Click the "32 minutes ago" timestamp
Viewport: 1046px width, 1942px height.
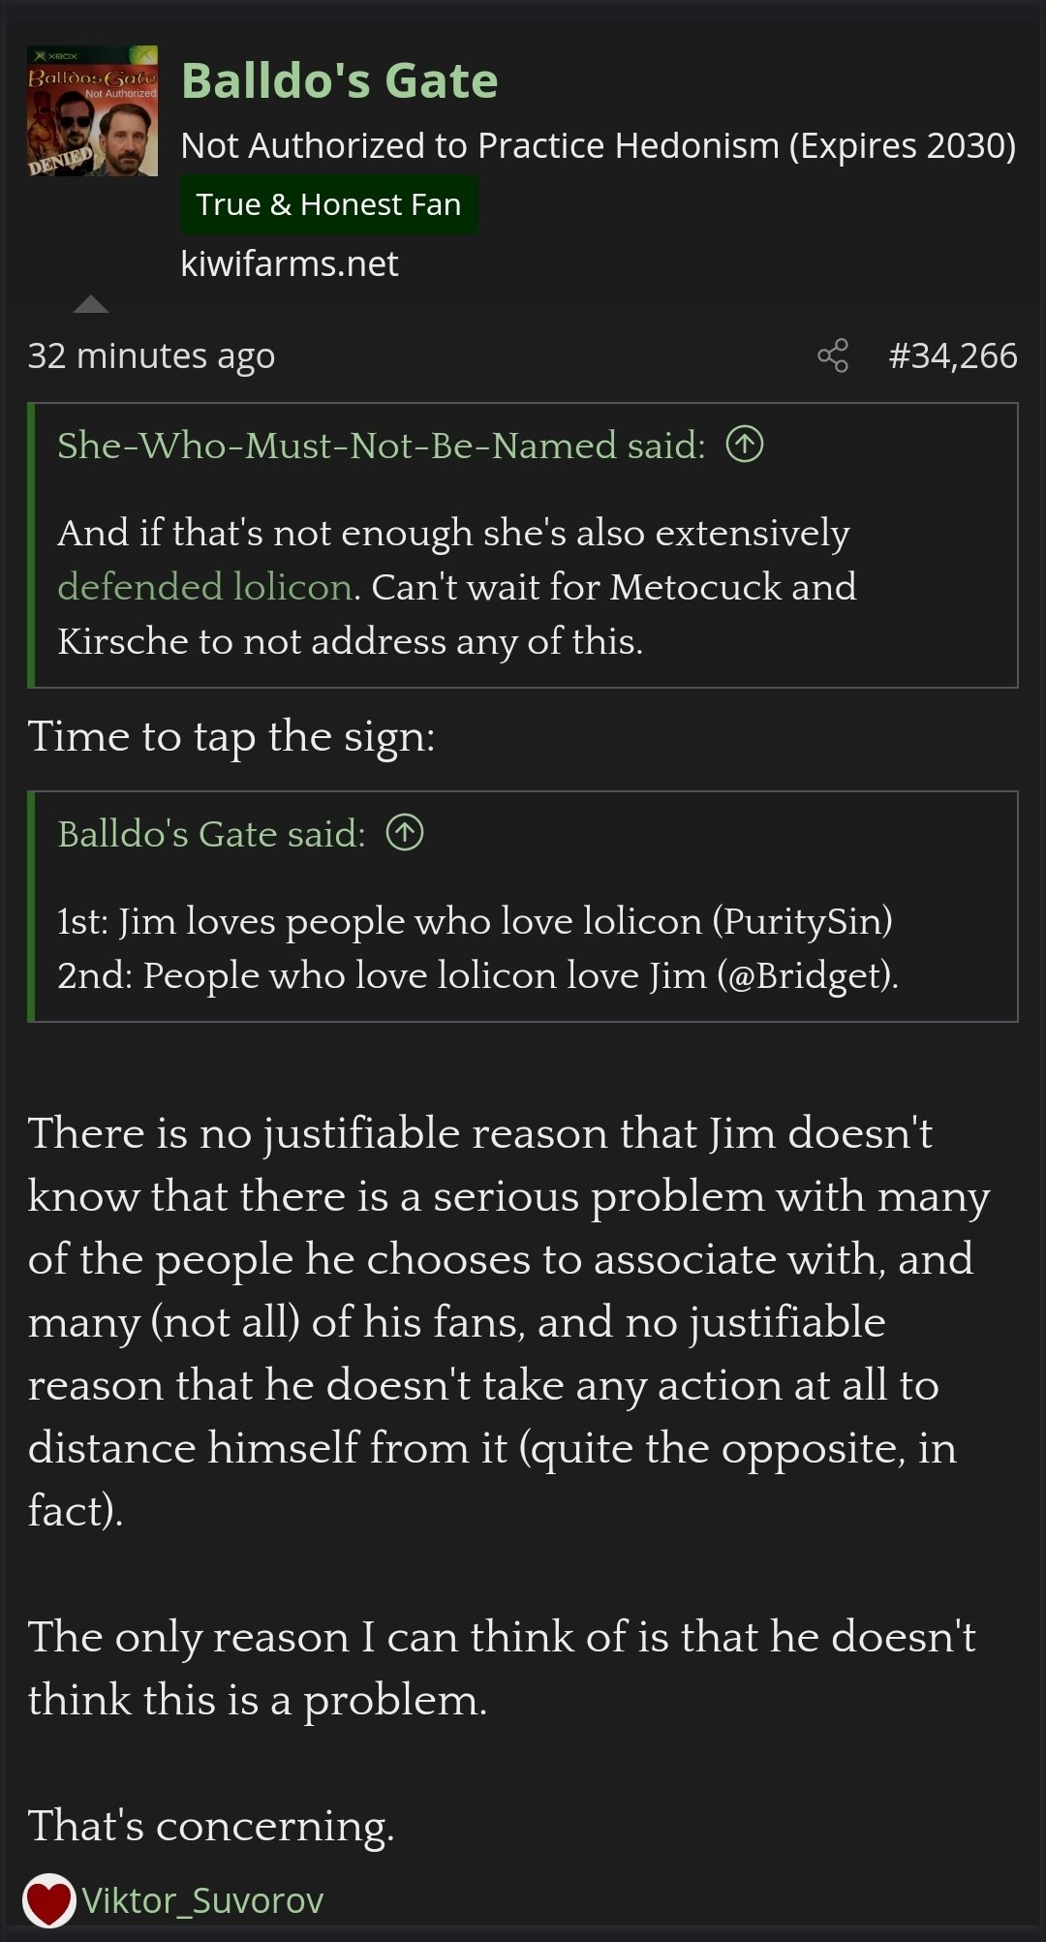tap(151, 355)
